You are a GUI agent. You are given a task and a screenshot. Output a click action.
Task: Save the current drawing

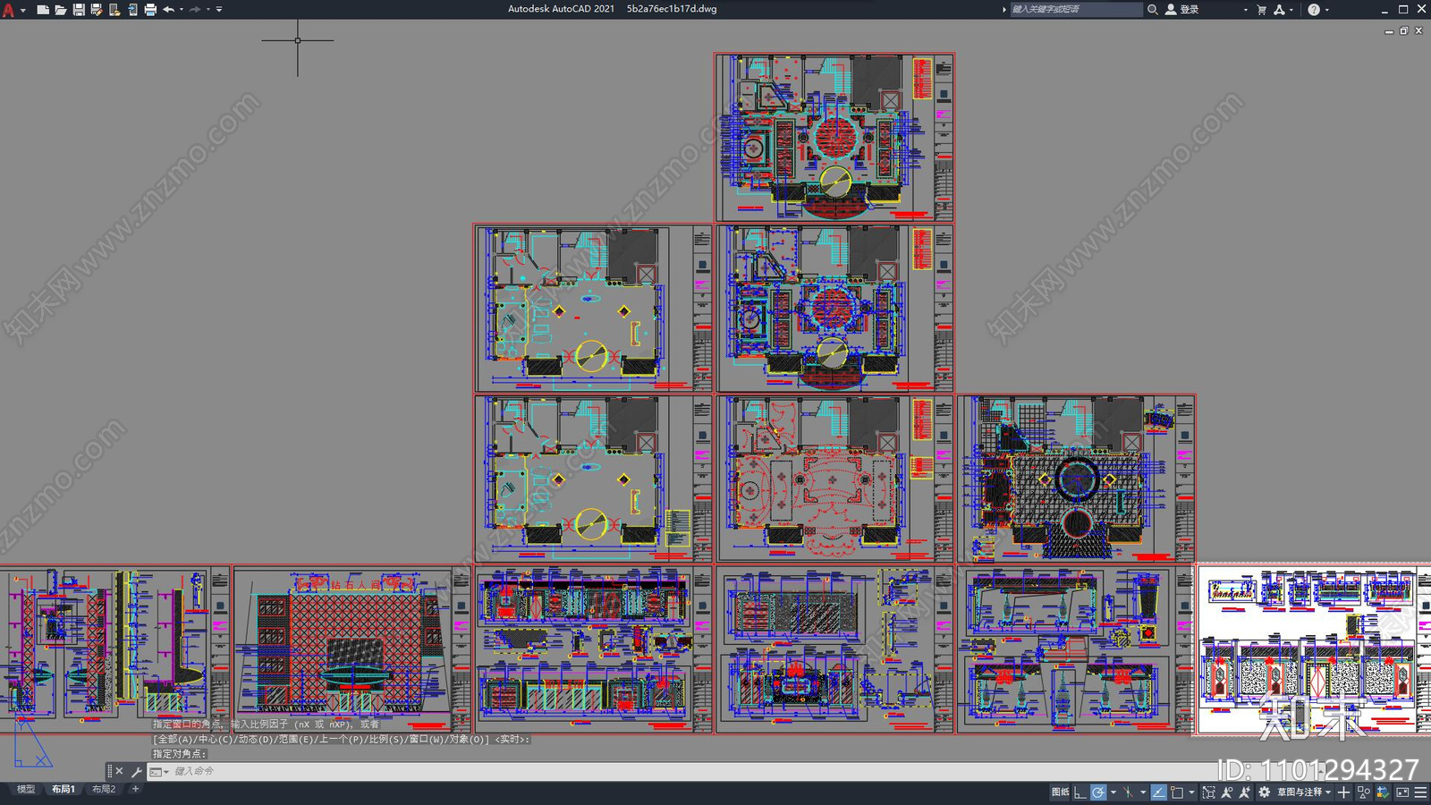tap(79, 10)
